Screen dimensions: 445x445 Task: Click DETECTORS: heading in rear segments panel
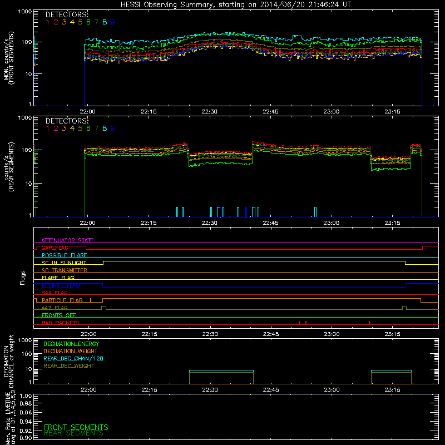67,121
